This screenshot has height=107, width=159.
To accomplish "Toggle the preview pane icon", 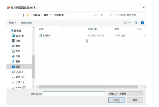I will click(x=135, y=23).
